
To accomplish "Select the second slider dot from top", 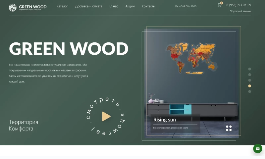I will (x=249, y=75).
